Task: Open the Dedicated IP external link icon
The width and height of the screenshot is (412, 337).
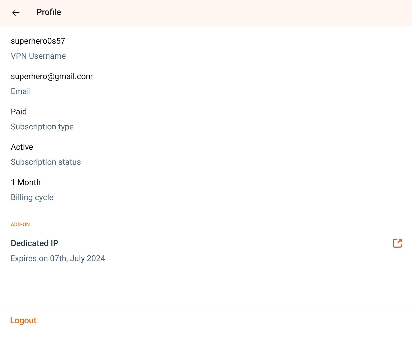Action: (x=397, y=243)
